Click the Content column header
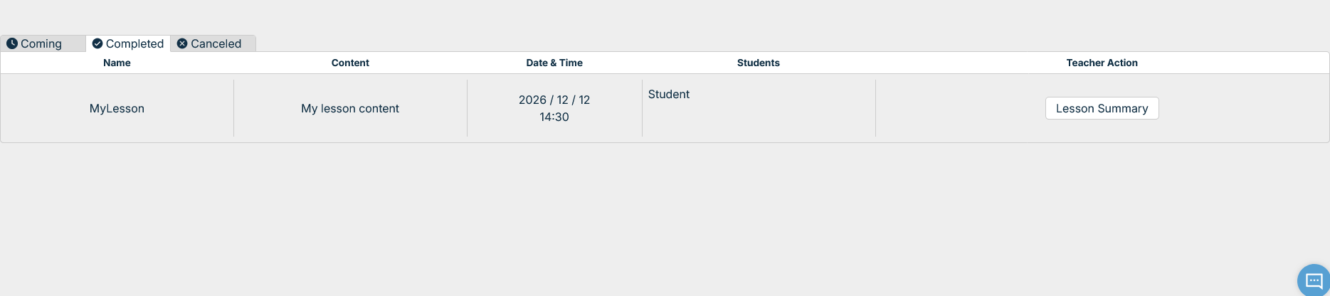1330x296 pixels. pos(350,63)
